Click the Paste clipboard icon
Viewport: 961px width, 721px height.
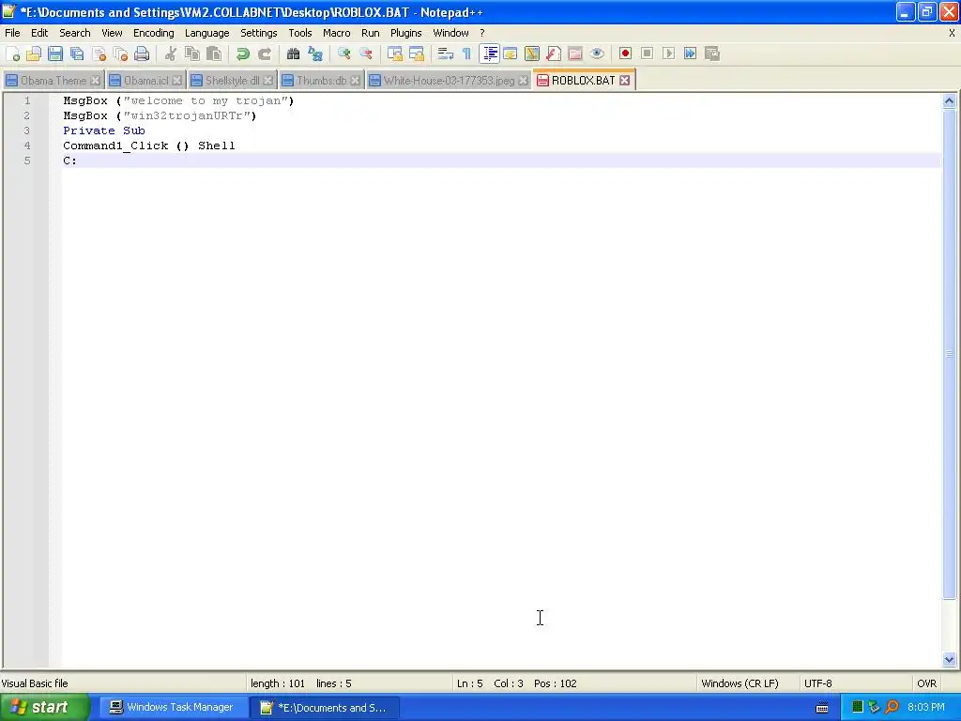[214, 54]
